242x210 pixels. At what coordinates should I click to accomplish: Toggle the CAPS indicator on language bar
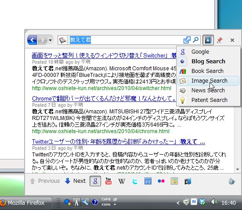click(106, 199)
